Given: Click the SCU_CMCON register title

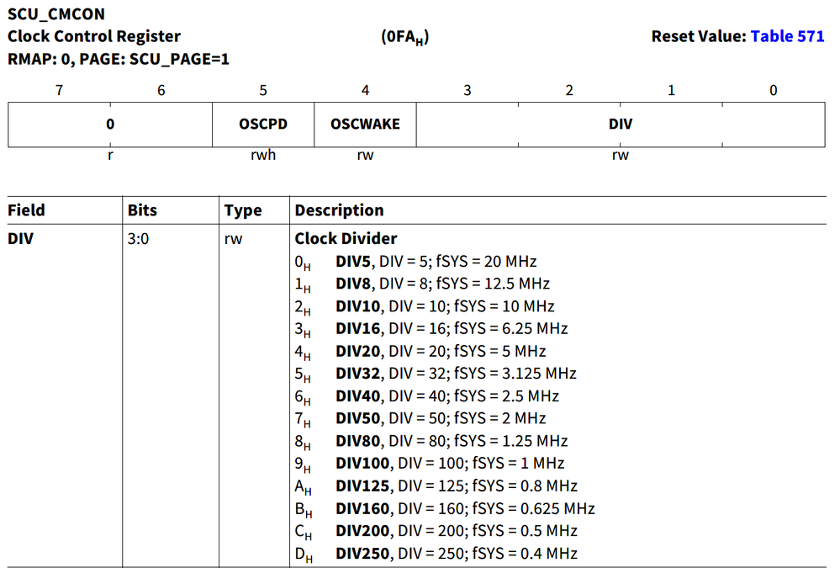Looking at the screenshot, I should coord(55,13).
